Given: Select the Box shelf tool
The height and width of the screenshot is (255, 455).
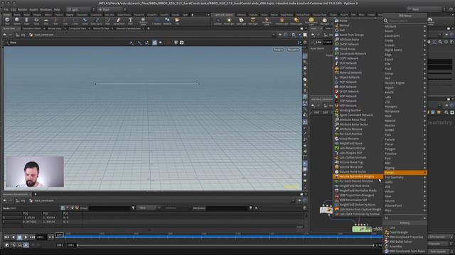Looking at the screenshot, I should [7, 21].
